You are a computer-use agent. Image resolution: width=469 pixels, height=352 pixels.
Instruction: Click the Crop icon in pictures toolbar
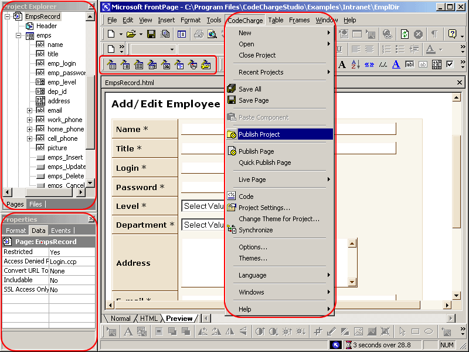point(318,331)
